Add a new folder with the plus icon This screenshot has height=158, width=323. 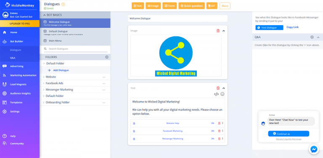point(107,57)
